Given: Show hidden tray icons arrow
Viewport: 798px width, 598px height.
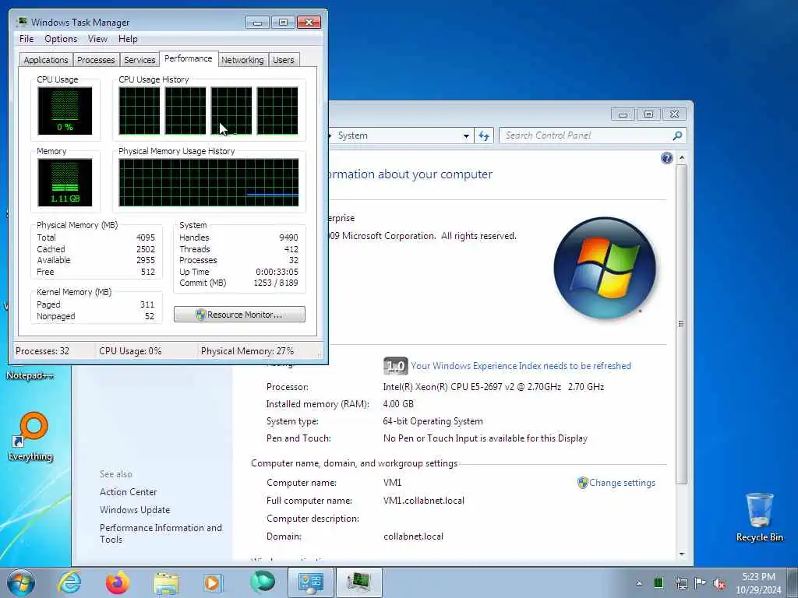Looking at the screenshot, I should (639, 583).
